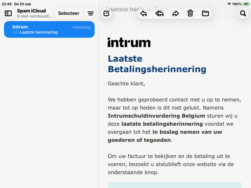Tap the Laatste Betalingsherinnering heading
Screen dimensions: 251x188
click(x=157, y=64)
